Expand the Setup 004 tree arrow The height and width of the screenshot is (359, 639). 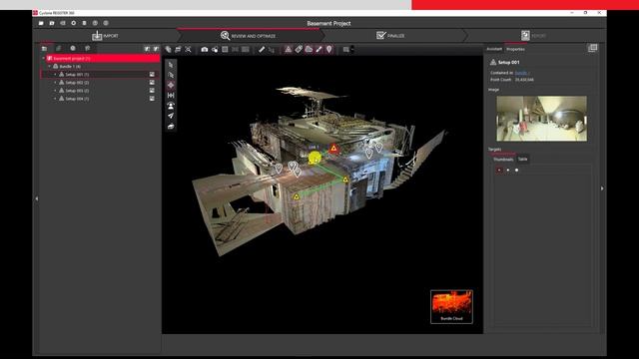tap(56, 99)
